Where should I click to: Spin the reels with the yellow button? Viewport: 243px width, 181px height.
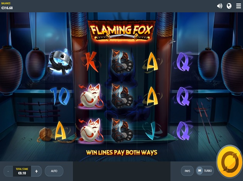(x=230, y=162)
